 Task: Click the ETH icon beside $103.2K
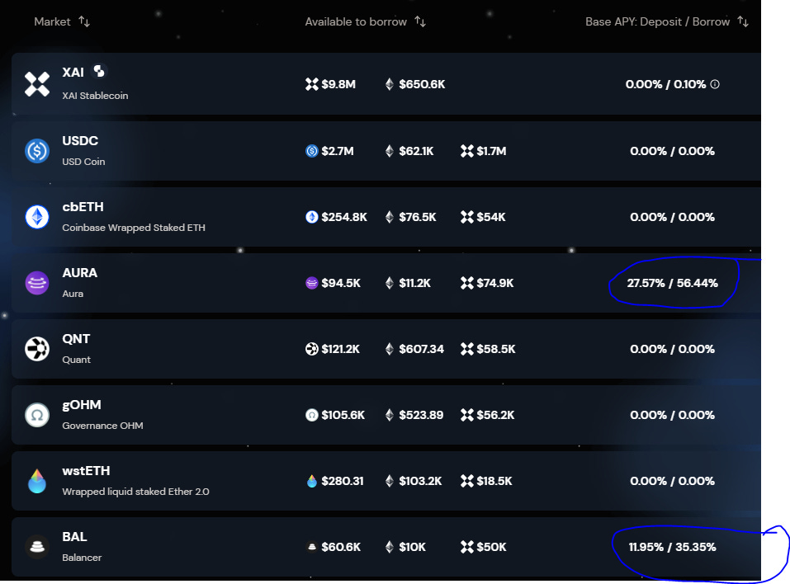(390, 481)
